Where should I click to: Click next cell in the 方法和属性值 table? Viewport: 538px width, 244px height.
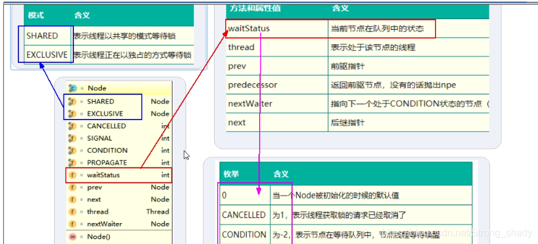(277, 123)
